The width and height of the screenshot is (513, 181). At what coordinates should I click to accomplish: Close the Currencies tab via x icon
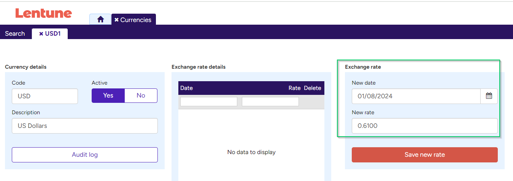(116, 20)
